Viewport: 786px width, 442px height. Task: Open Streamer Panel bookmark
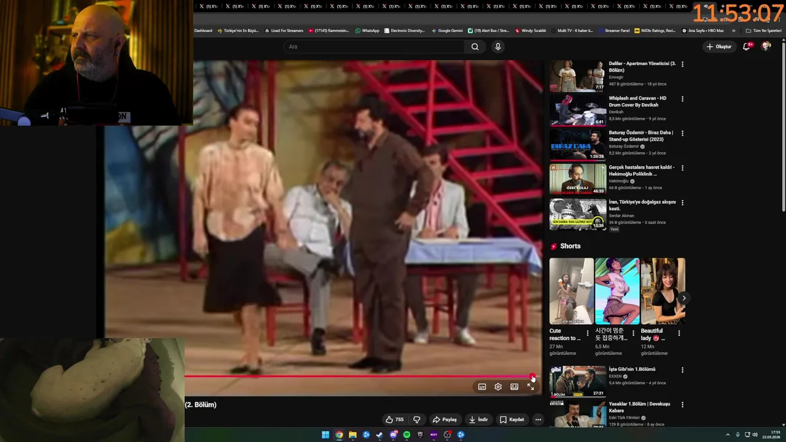pos(614,30)
